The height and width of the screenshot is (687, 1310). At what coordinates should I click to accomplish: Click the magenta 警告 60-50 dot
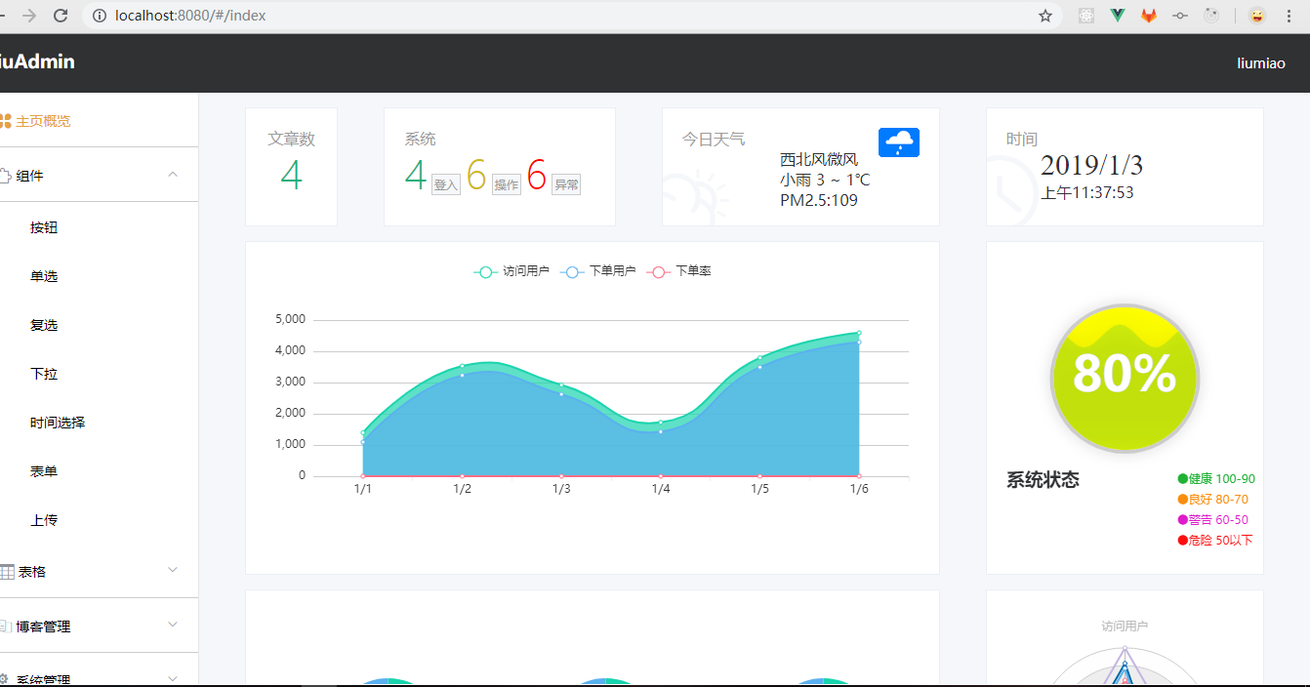1183,520
